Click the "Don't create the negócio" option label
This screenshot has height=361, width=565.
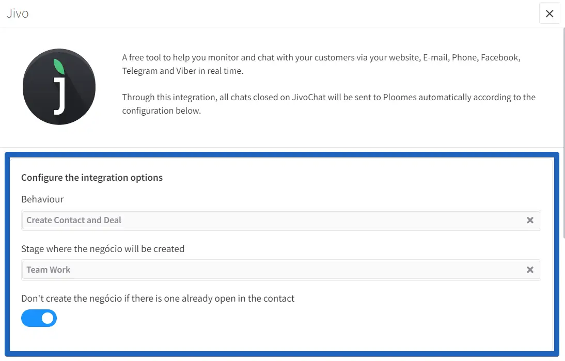click(x=158, y=298)
